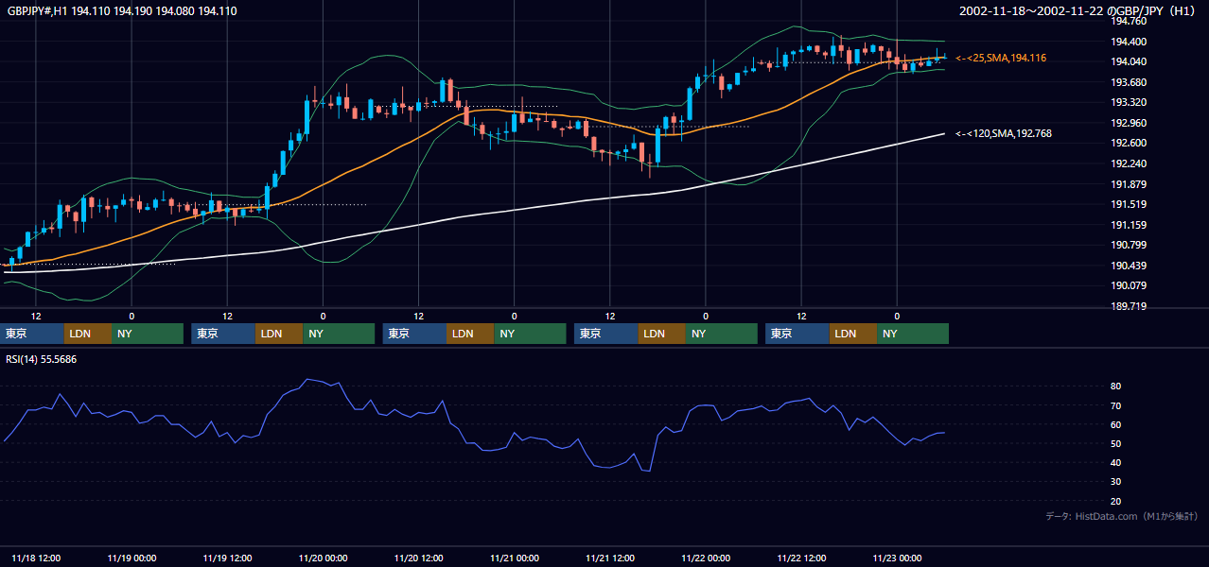Click price axis value 190.799

point(1128,245)
